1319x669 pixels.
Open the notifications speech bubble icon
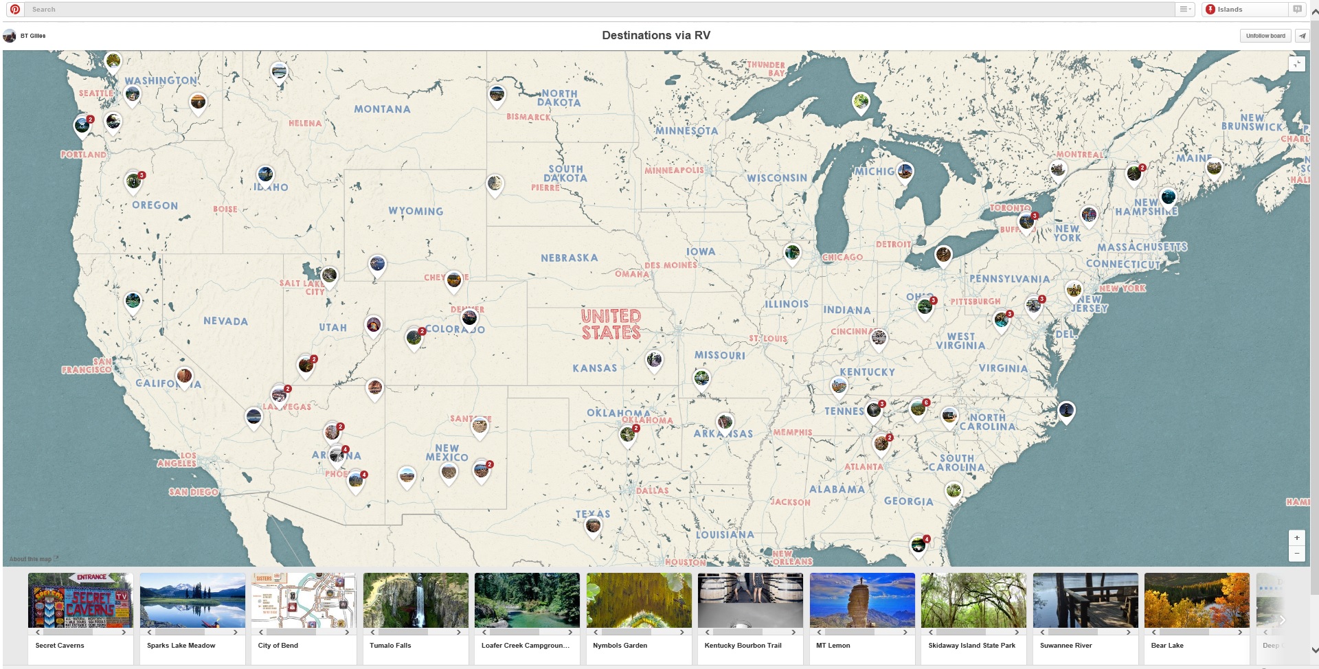(x=1297, y=10)
